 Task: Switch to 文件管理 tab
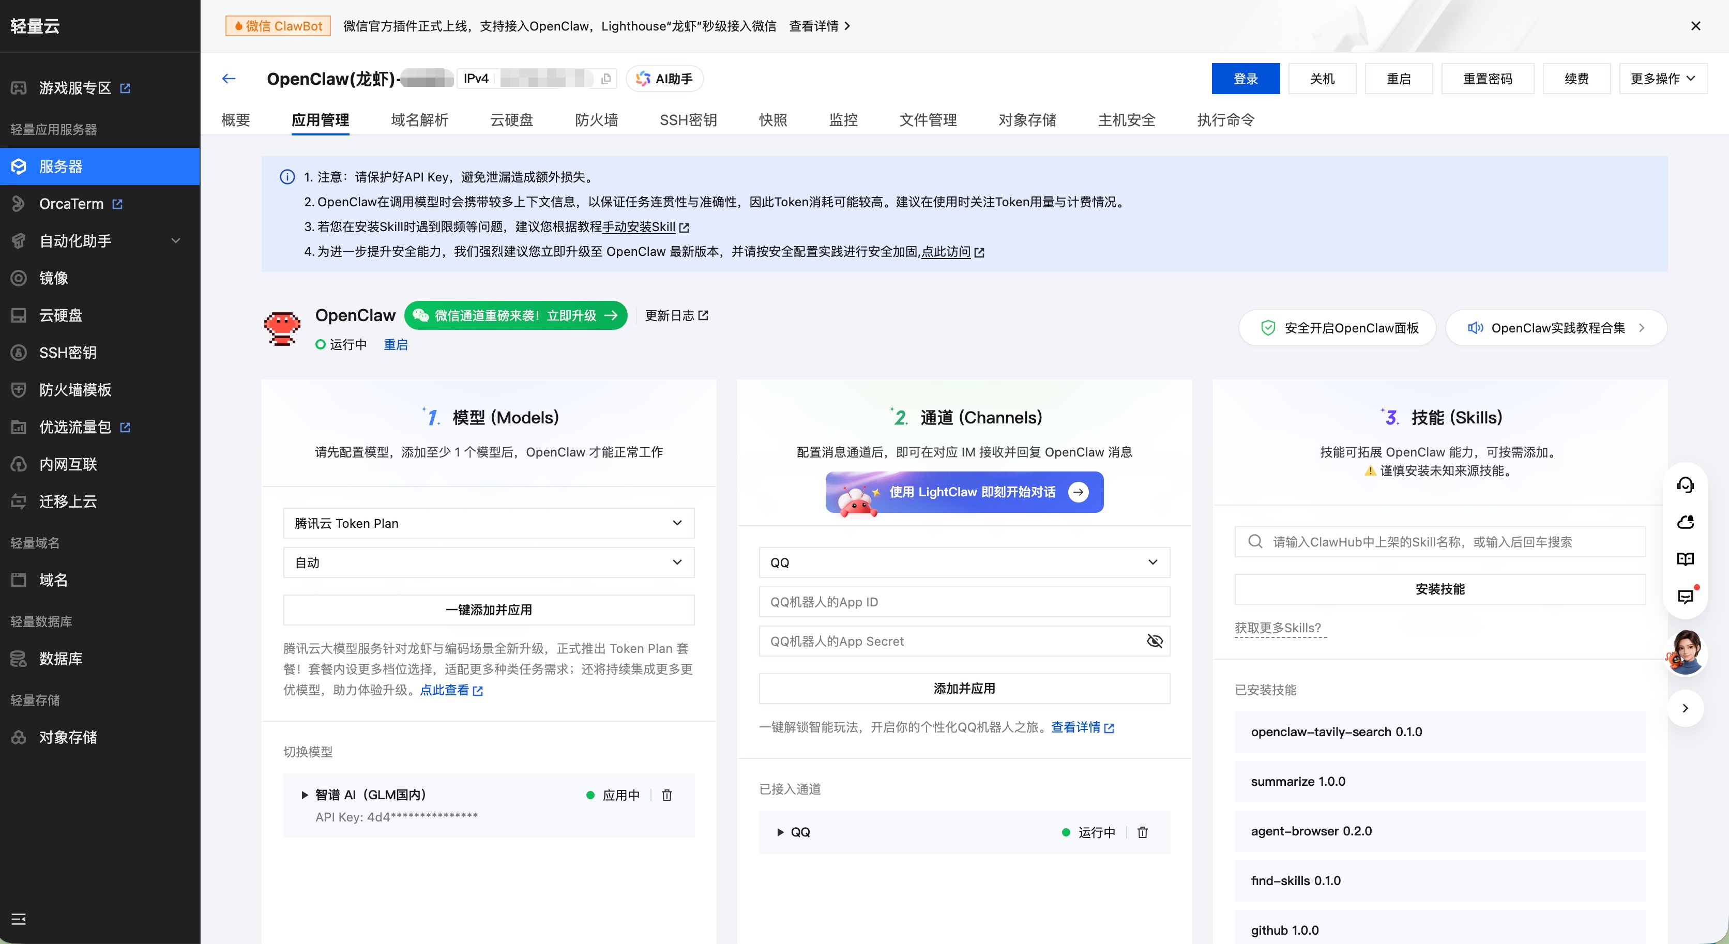tap(928, 120)
